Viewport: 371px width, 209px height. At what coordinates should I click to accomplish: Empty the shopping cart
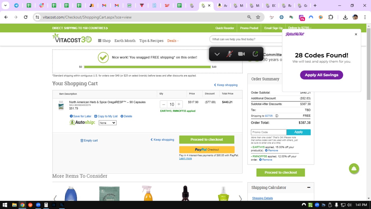pyautogui.click(x=89, y=140)
